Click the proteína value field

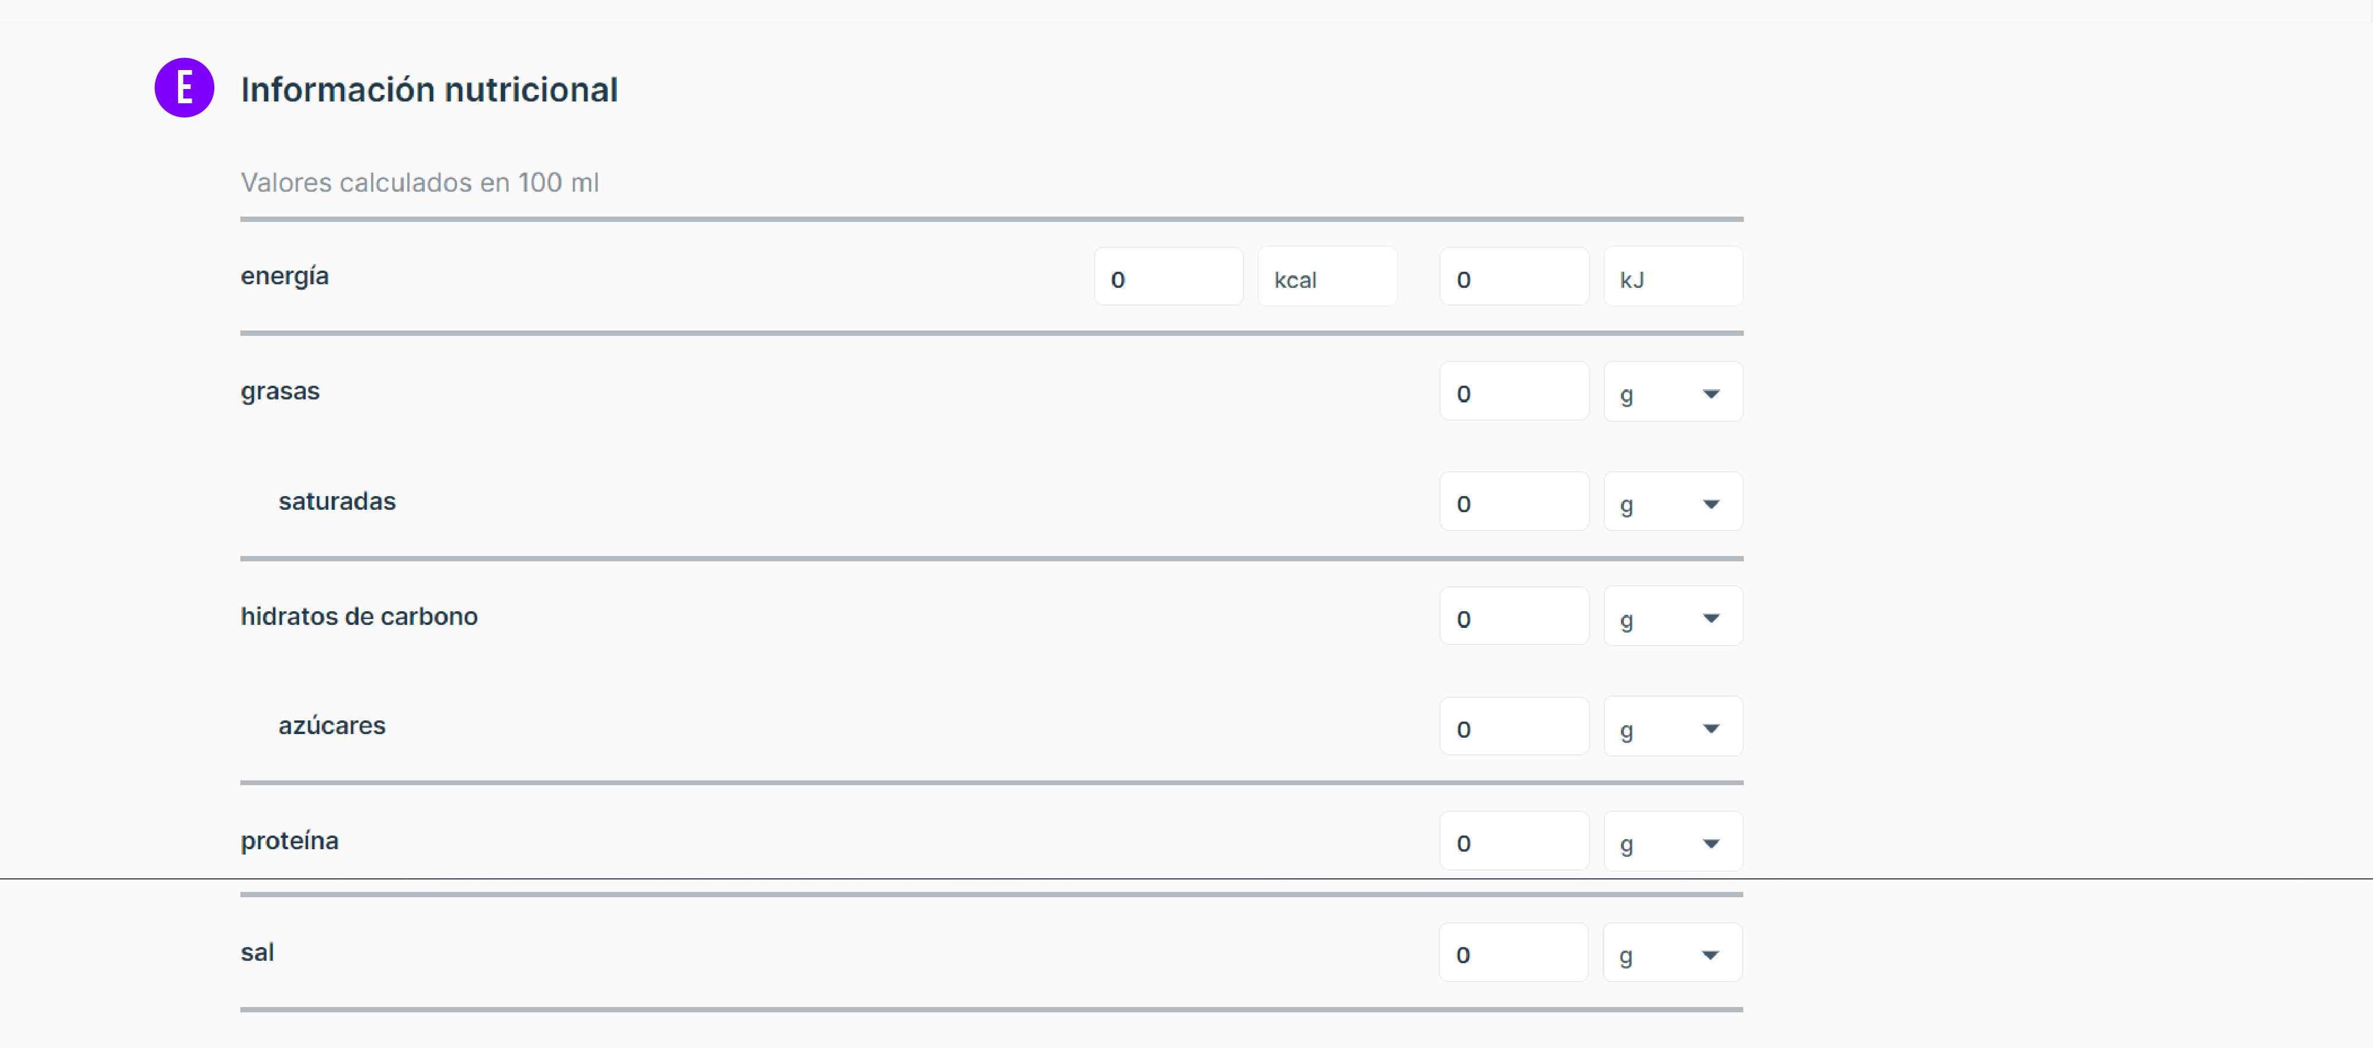[1514, 843]
